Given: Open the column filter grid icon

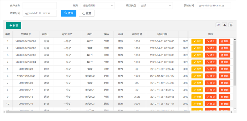Looking at the screenshot, I should [x=218, y=25].
